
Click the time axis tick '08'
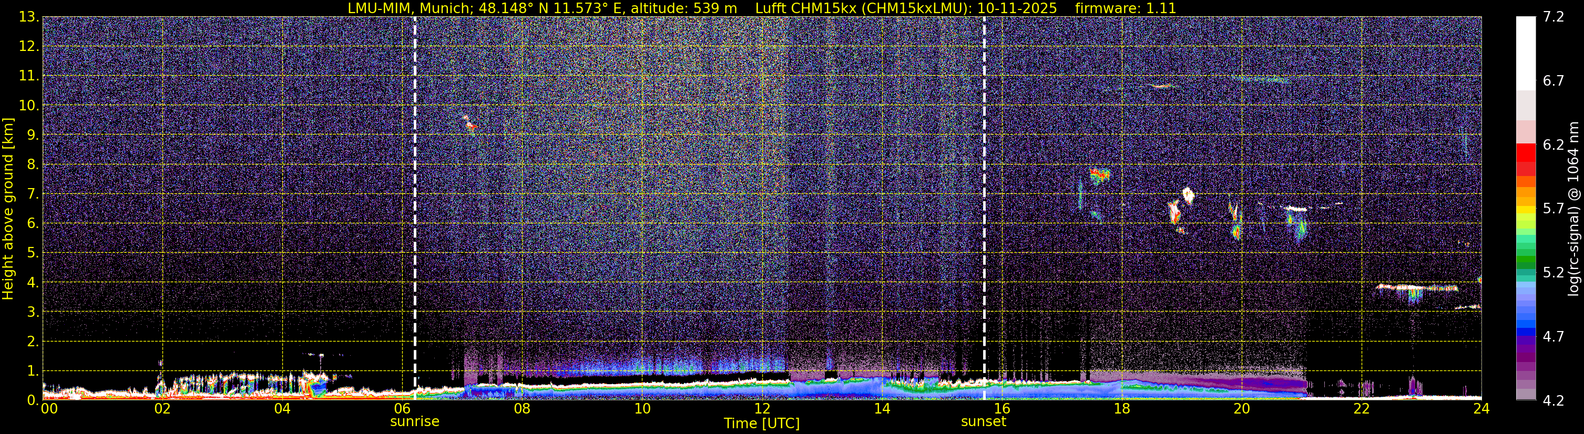coord(522,409)
